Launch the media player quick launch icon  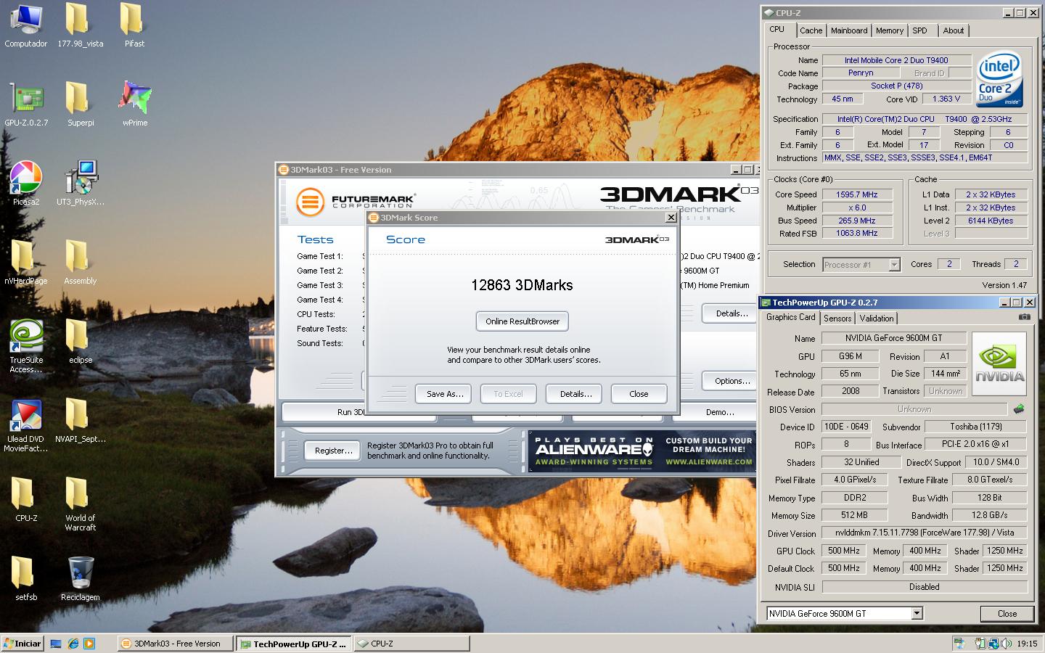(x=89, y=644)
